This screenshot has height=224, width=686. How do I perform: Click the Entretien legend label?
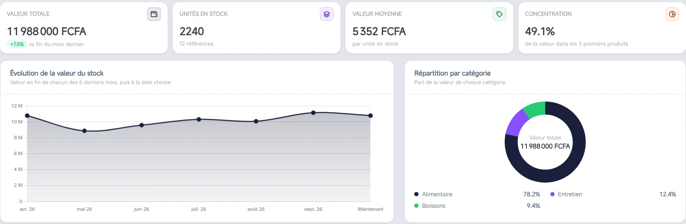[570, 194]
